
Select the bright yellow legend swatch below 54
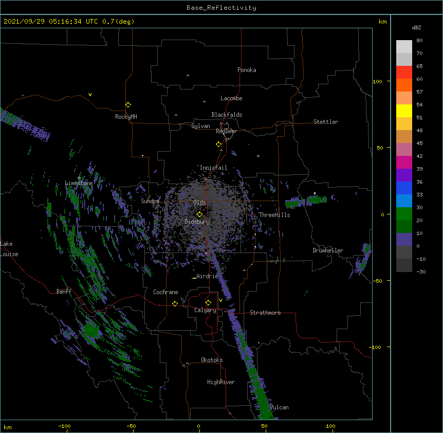click(404, 111)
